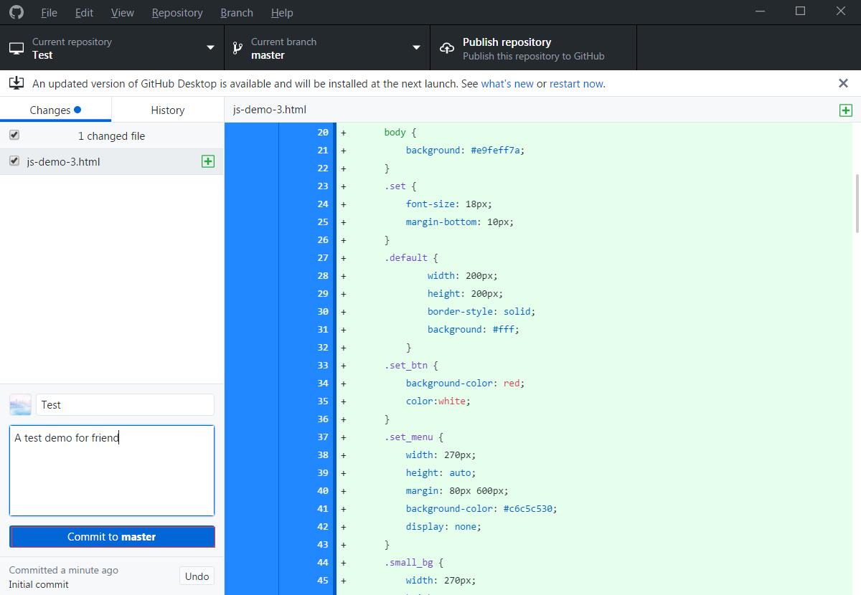The height and width of the screenshot is (595, 861).
Task: Open the Repository menu
Action: [177, 12]
